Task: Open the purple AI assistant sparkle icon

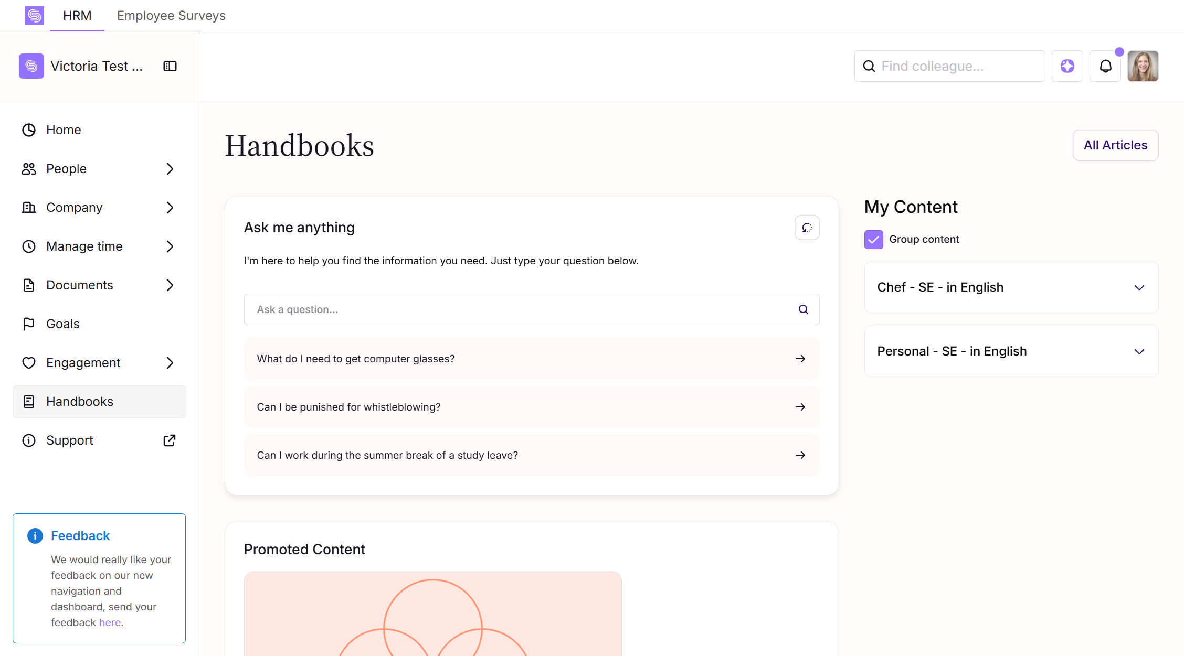Action: click(x=1067, y=66)
